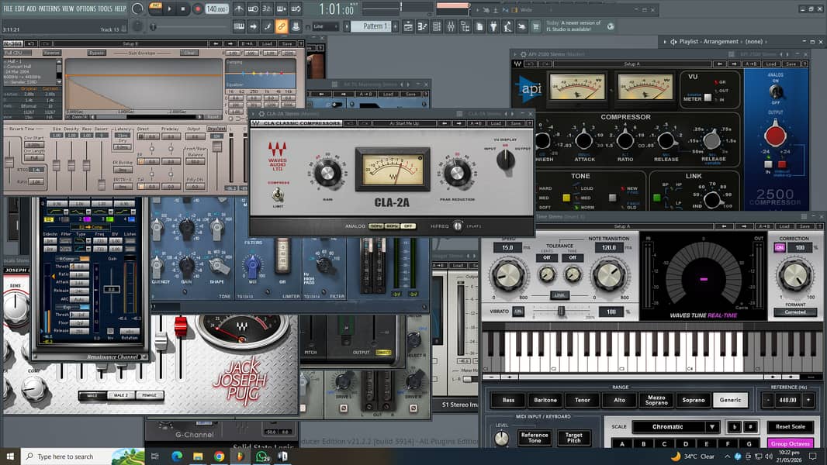827x465 pixels.
Task: Click the Bypass button in reverb plugin
Action: (x=96, y=53)
